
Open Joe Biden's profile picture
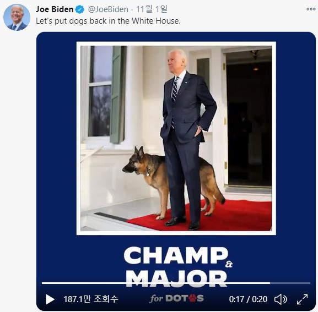pos(17,17)
